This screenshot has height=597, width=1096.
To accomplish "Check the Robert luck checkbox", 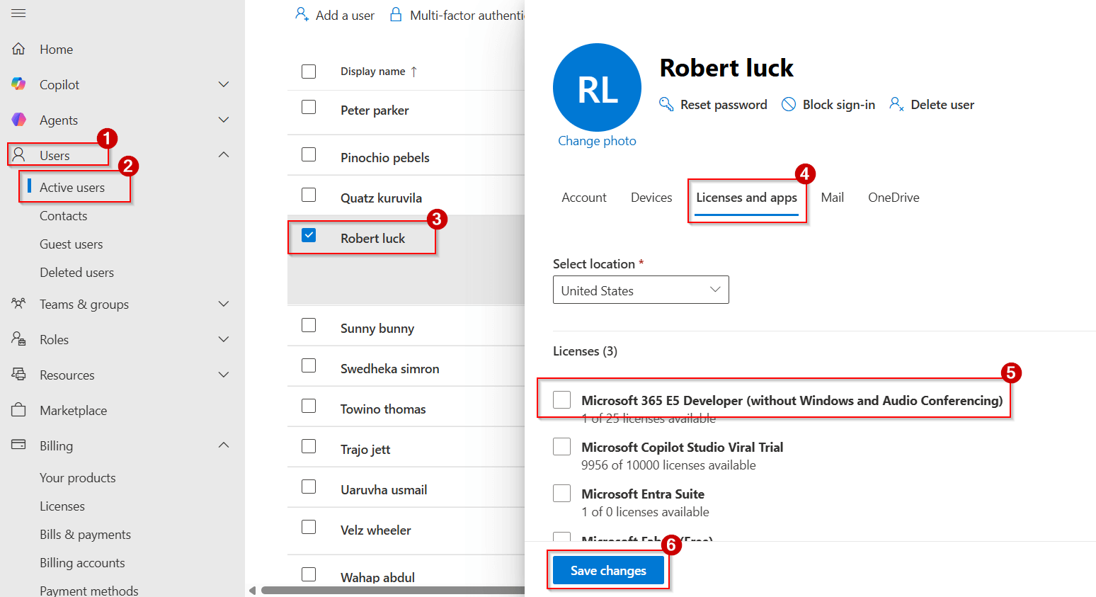I will (x=309, y=235).
